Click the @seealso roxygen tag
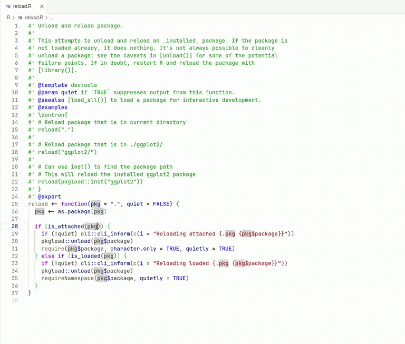Screen dimensions: 405x344 [x=51, y=100]
